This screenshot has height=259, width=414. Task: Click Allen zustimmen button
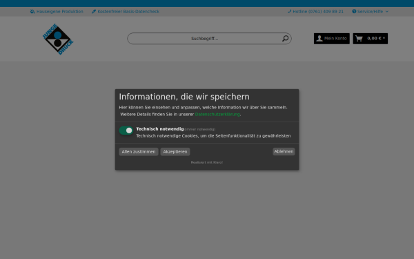click(x=139, y=152)
